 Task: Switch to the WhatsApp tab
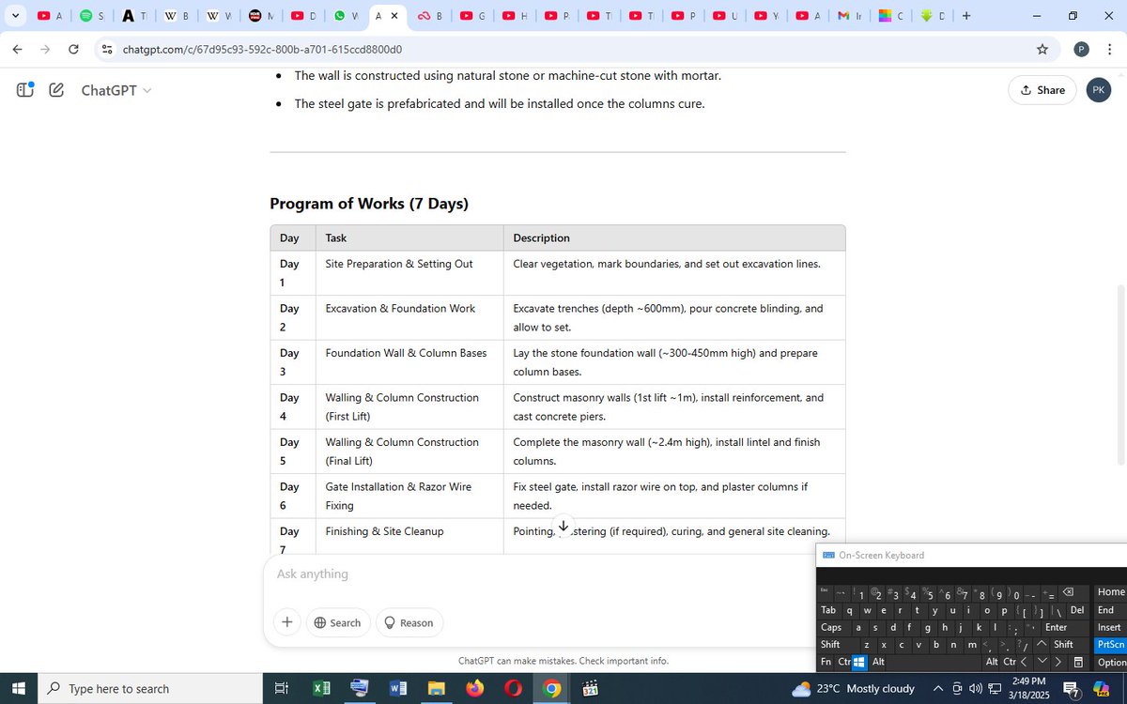pos(345,16)
